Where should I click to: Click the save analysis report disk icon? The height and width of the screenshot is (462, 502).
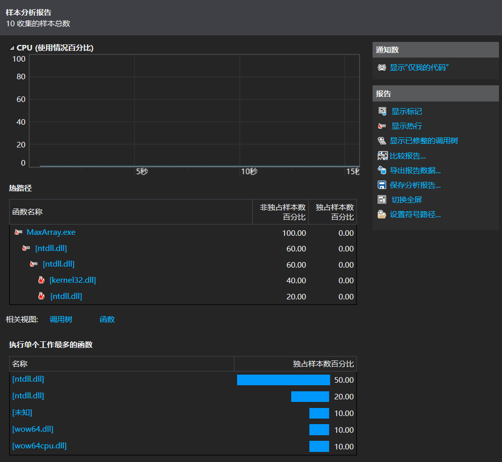click(x=382, y=185)
